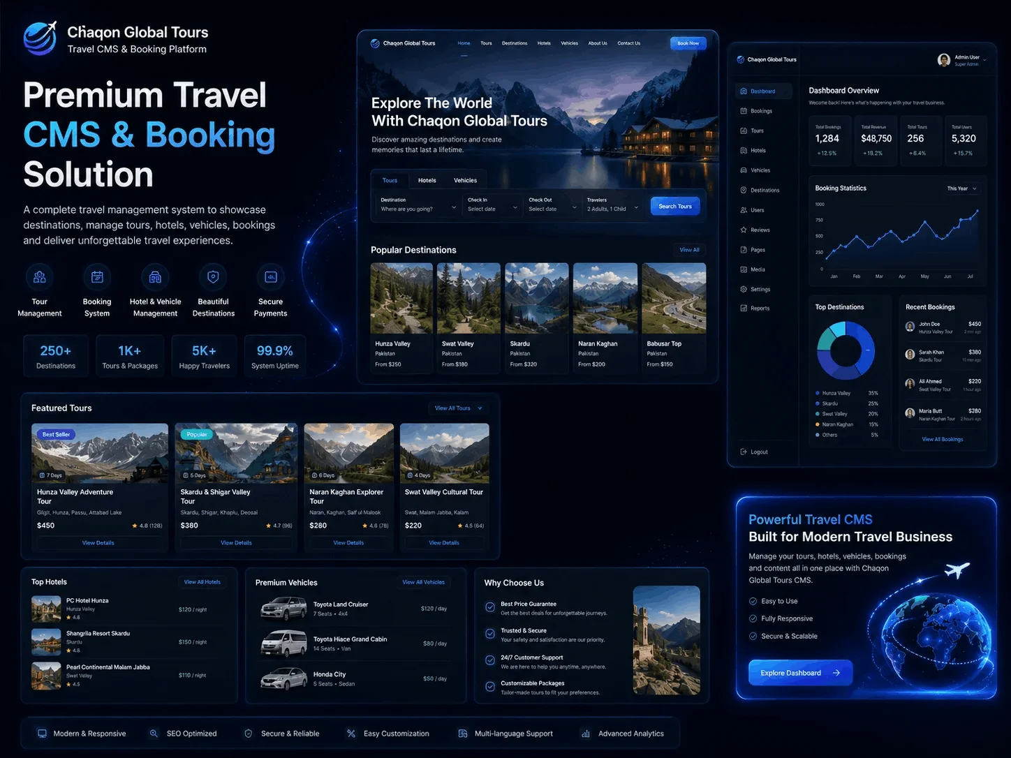Select Toyota Land Cruiser vehicle thumbnail

(283, 609)
